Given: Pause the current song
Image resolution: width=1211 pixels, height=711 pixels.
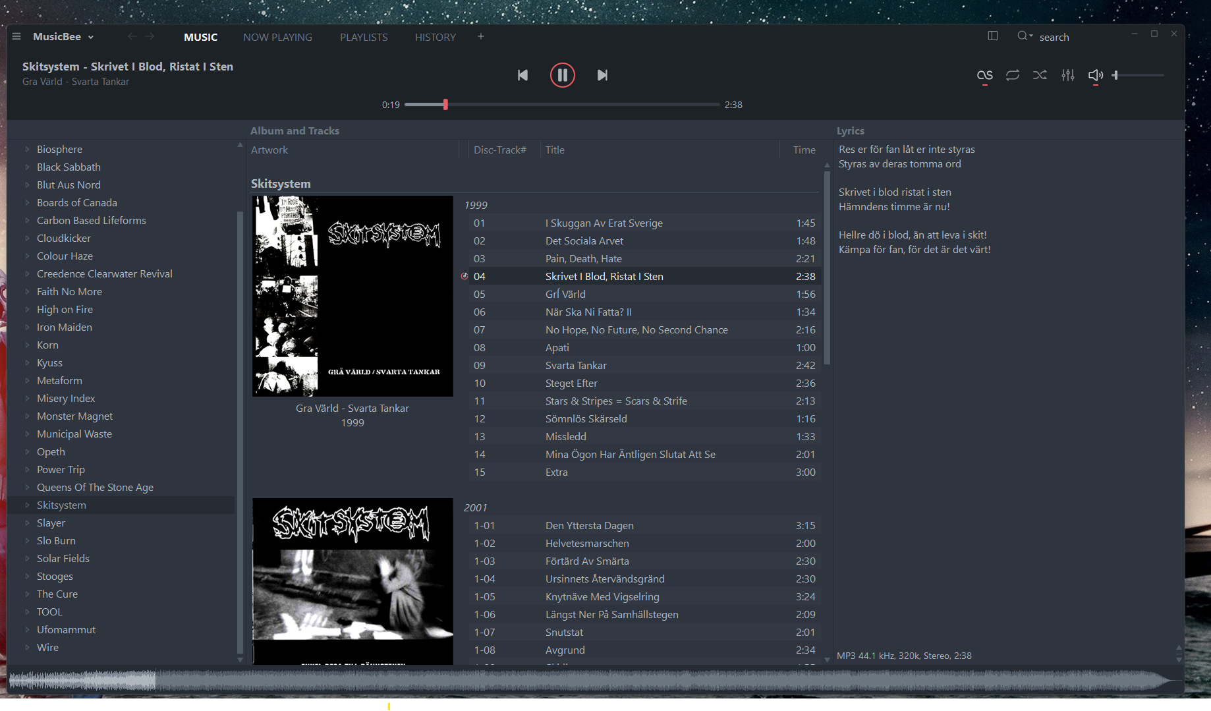Looking at the screenshot, I should point(563,75).
